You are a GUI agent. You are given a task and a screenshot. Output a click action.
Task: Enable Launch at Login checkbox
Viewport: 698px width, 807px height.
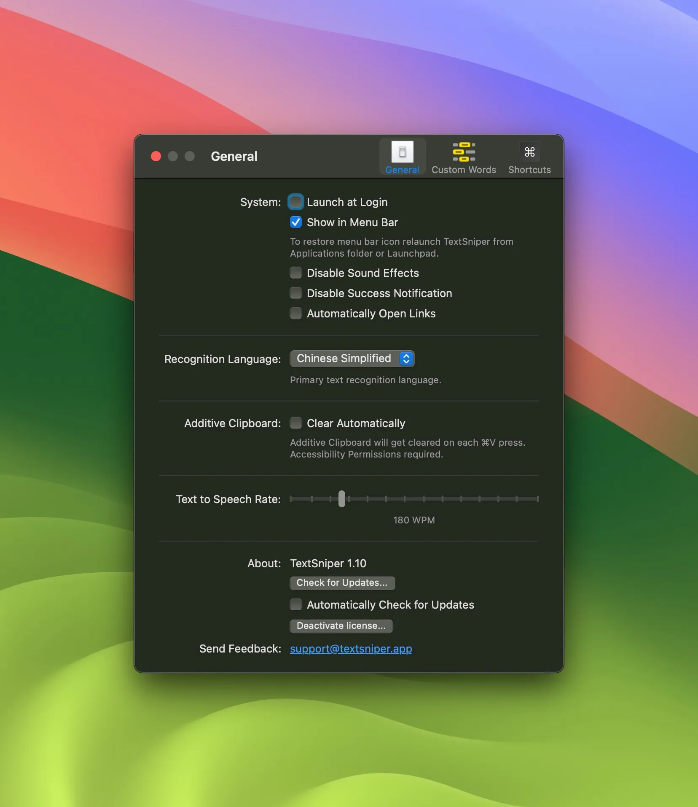pyautogui.click(x=296, y=202)
